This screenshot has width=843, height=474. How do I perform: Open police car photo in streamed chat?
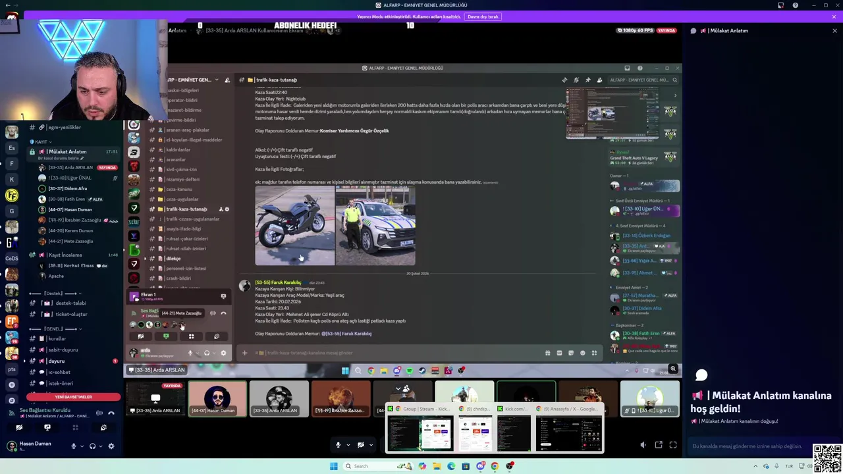click(x=375, y=225)
